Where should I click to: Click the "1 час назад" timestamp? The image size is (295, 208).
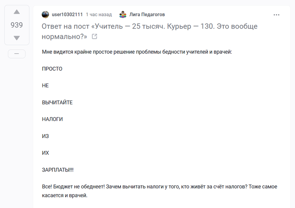[99, 15]
